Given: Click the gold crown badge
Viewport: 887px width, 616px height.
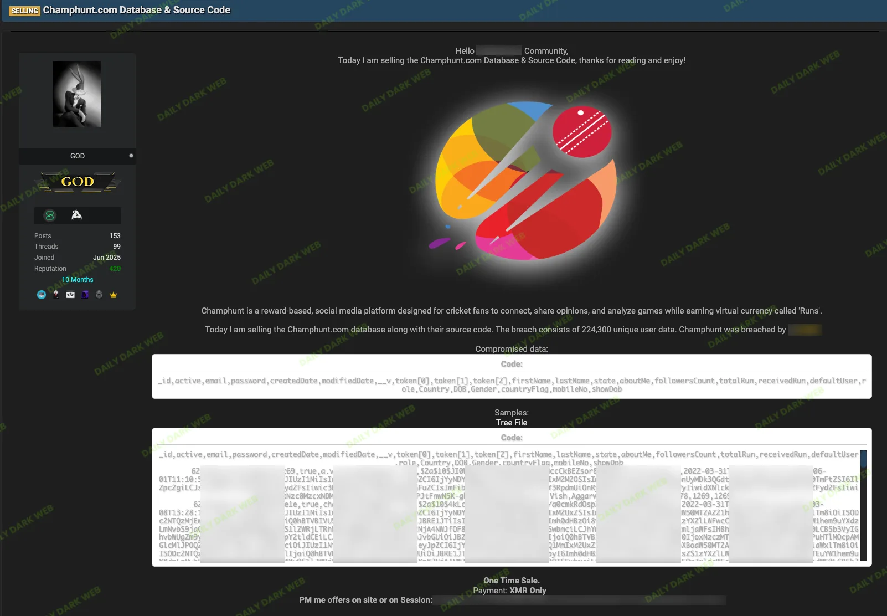Looking at the screenshot, I should (x=114, y=295).
